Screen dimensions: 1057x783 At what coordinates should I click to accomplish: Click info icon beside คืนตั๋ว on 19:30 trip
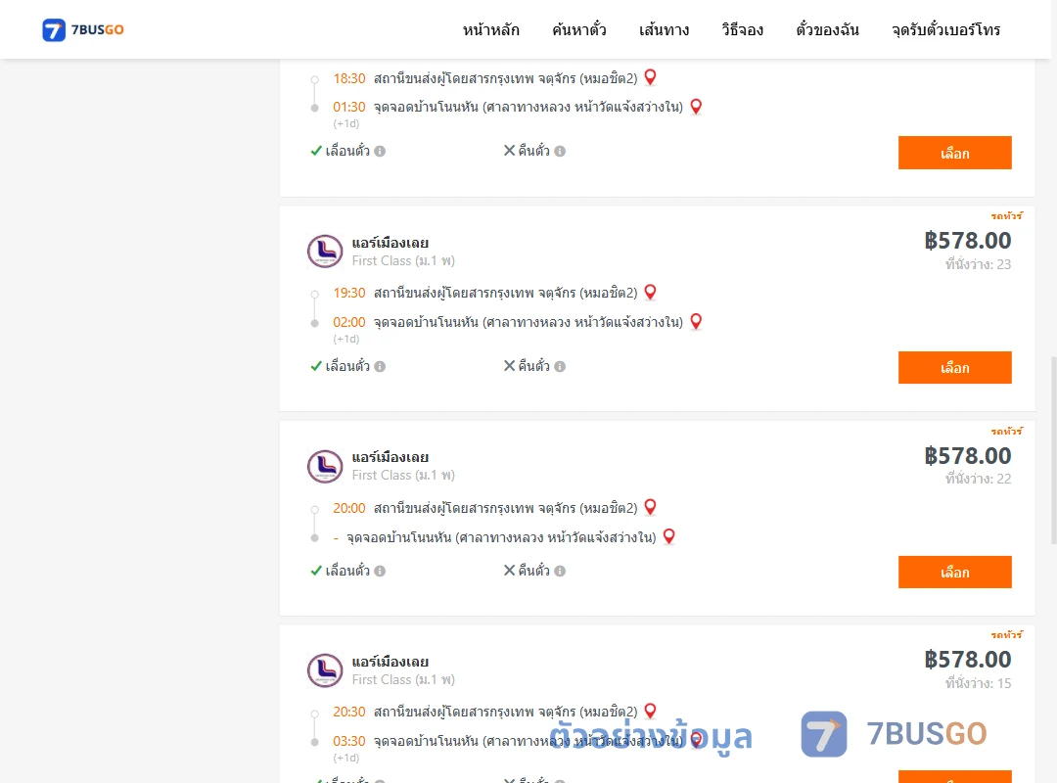[560, 366]
